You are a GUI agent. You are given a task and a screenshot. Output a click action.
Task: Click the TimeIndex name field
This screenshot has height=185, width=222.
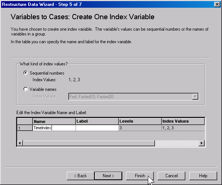click(54, 128)
